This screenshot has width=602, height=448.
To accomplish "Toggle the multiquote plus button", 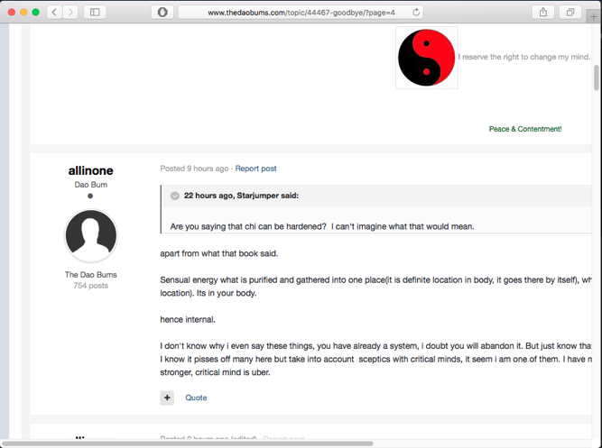I will [x=167, y=398].
